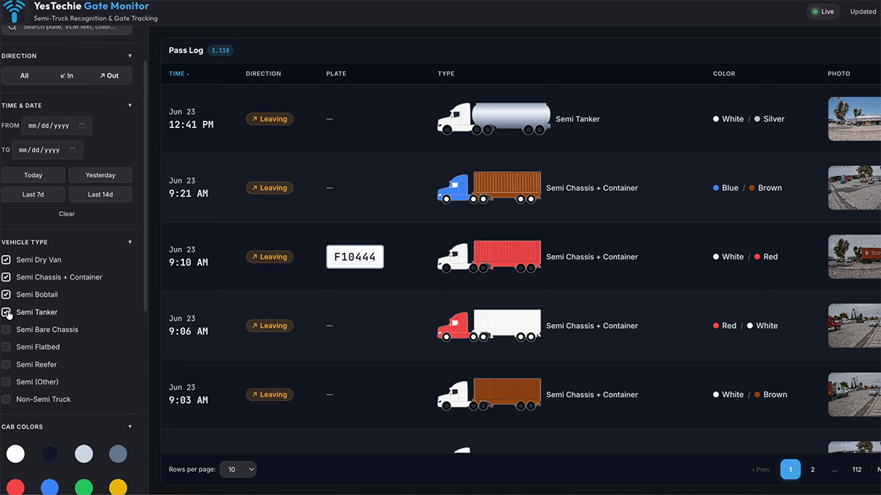Image resolution: width=881 pixels, height=495 pixels.
Task: Click the Today quick filter button
Action: click(33, 175)
